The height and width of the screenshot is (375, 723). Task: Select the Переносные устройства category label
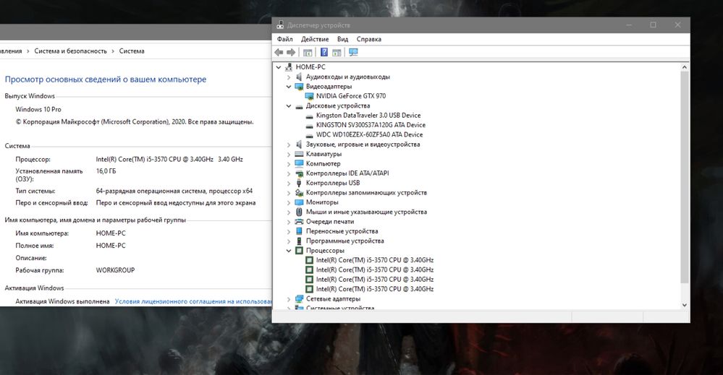tap(342, 231)
